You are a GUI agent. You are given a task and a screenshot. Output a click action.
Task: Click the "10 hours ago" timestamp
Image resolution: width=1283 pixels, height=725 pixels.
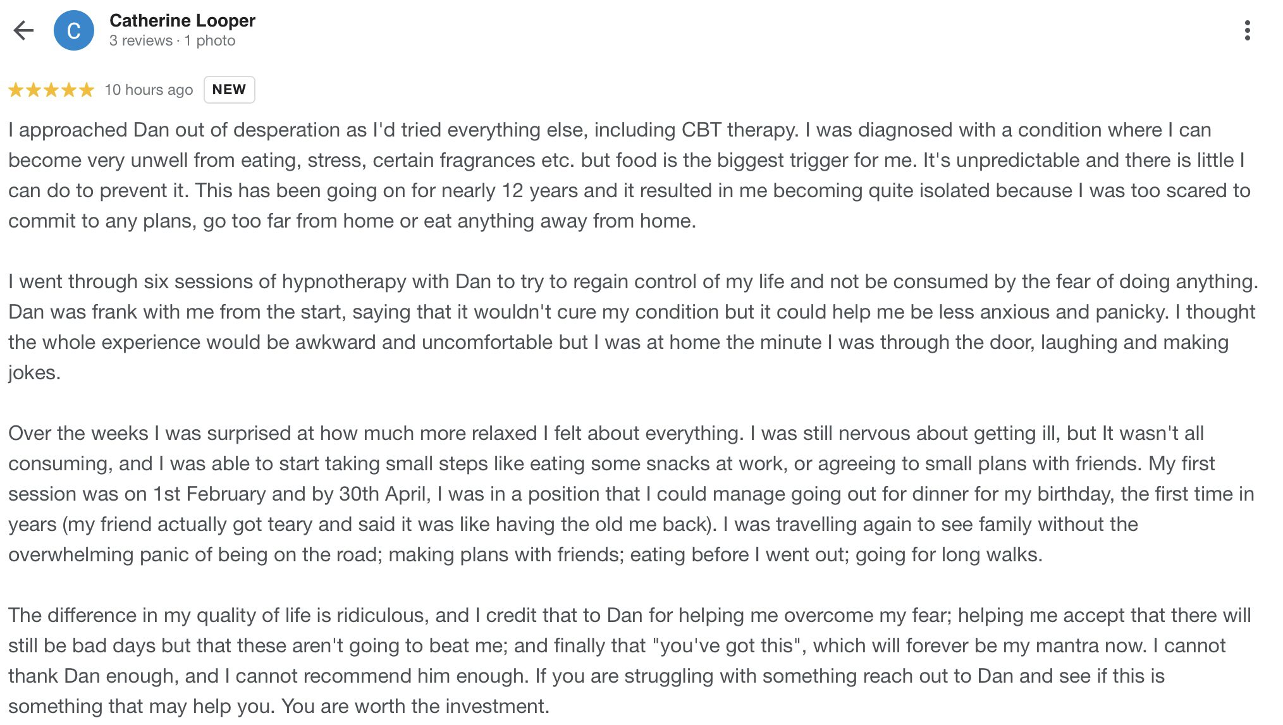coord(149,89)
